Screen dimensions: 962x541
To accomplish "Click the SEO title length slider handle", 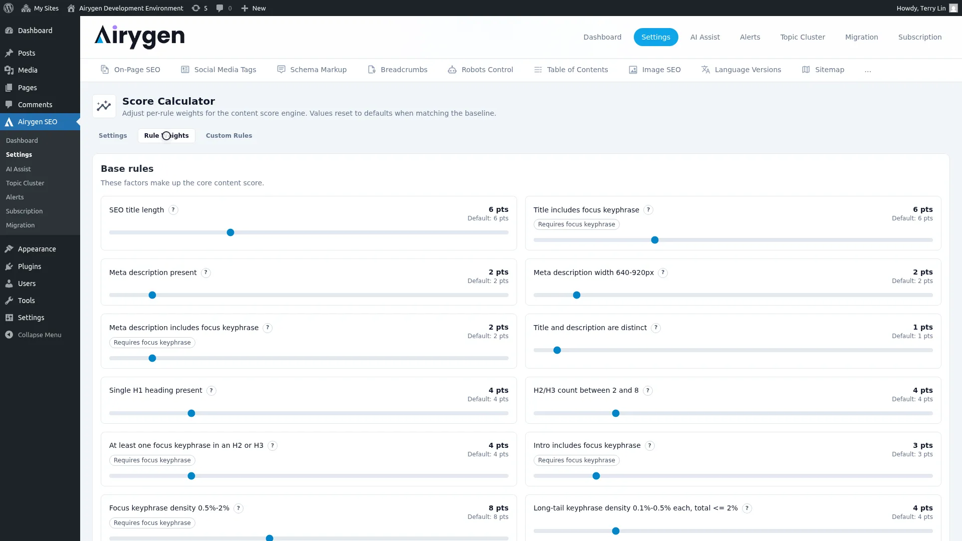I will 230,232.
